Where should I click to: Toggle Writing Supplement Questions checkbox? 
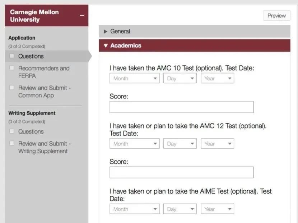(12, 131)
